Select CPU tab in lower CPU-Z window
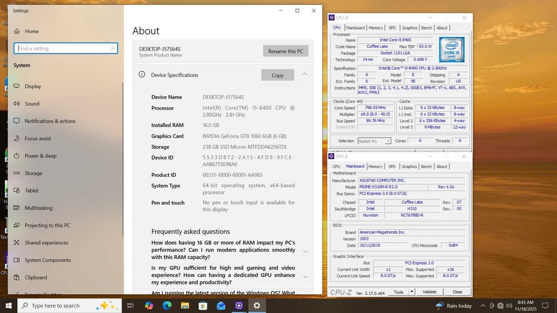557x313 pixels. point(336,167)
